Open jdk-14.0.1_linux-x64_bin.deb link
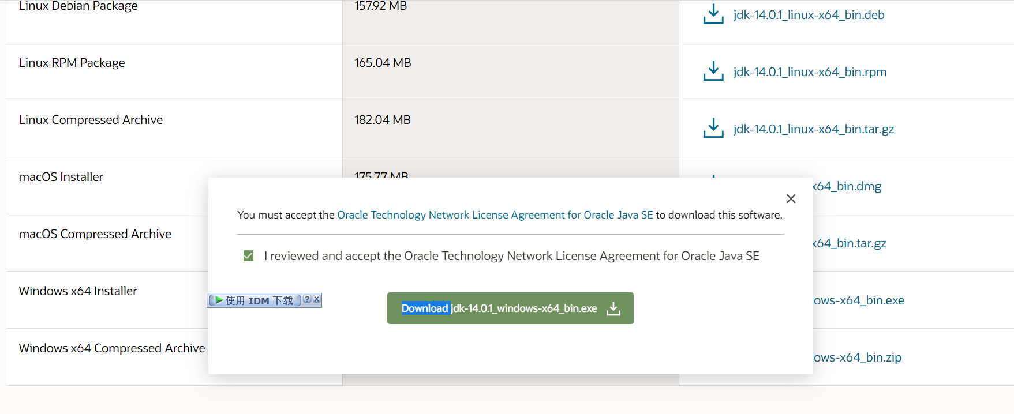The image size is (1014, 414). pos(809,15)
